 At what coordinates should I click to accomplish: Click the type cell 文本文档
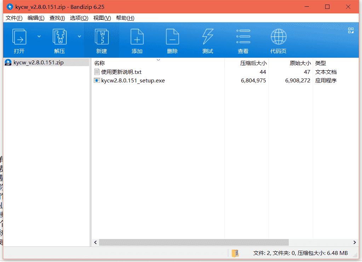[326, 72]
